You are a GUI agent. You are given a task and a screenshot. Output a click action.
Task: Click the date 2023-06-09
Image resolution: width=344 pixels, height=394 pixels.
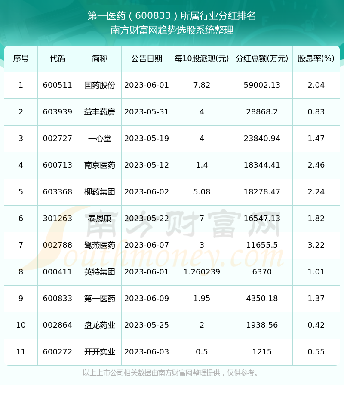pyautogui.click(x=147, y=298)
